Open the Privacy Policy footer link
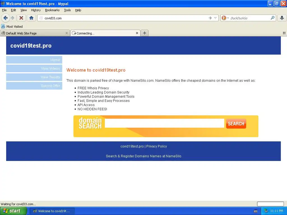 pyautogui.click(x=156, y=146)
